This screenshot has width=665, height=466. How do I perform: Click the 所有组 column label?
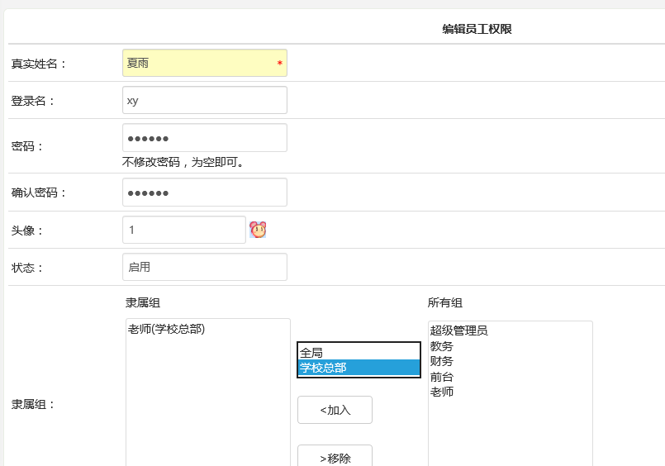(x=445, y=302)
